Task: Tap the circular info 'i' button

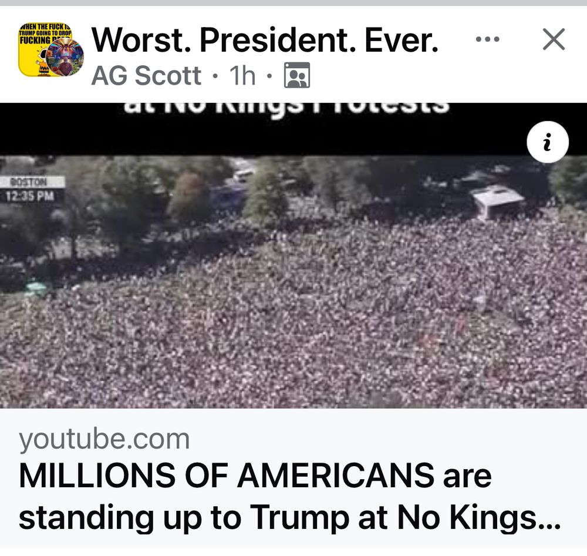Action: tap(547, 142)
